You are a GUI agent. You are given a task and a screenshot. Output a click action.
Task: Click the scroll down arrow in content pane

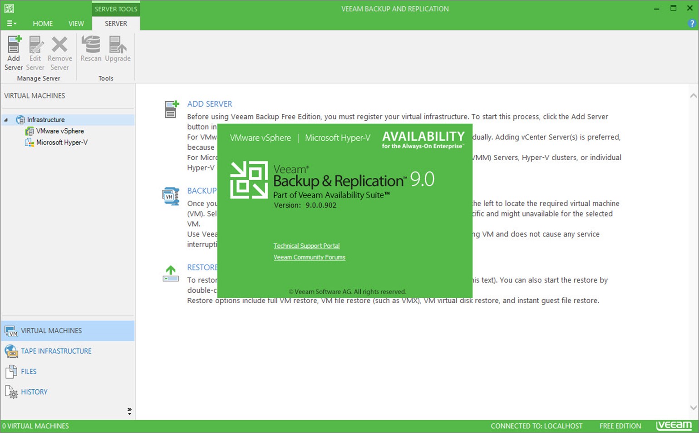pyautogui.click(x=693, y=408)
